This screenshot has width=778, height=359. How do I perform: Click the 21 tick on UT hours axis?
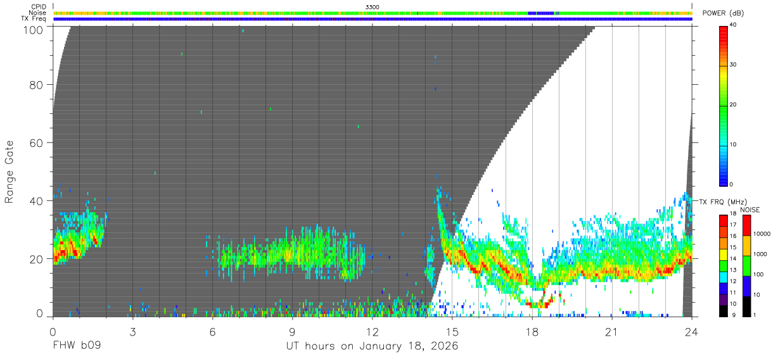(x=611, y=332)
